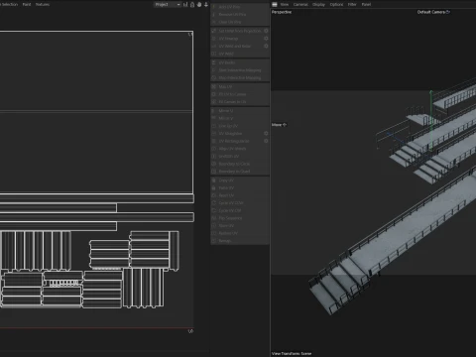
Task: Apply Mirror V to the UVs
Action: tap(240, 118)
